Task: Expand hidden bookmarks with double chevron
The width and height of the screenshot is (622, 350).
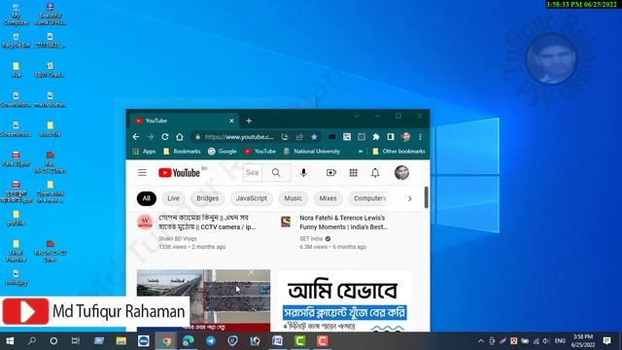Action: pos(361,152)
